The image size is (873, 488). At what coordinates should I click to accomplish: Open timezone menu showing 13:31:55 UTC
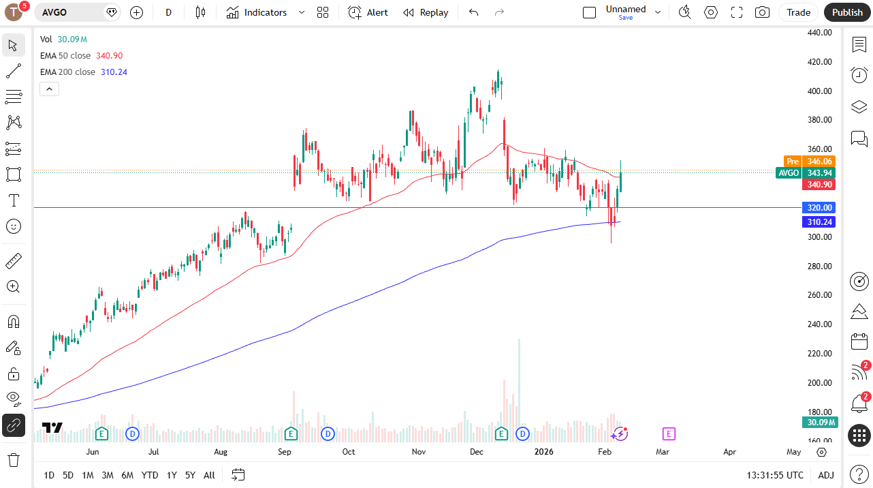point(775,475)
